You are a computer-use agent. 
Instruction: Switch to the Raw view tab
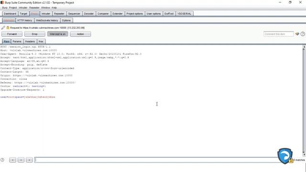[x=6, y=42]
